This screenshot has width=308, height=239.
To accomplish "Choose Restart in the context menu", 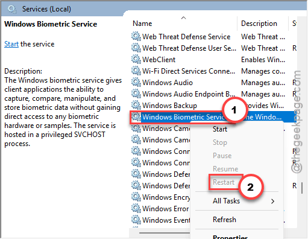I will (x=224, y=182).
